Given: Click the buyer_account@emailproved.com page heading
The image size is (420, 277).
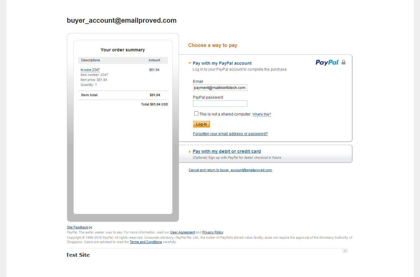Looking at the screenshot, I should tap(121, 21).
